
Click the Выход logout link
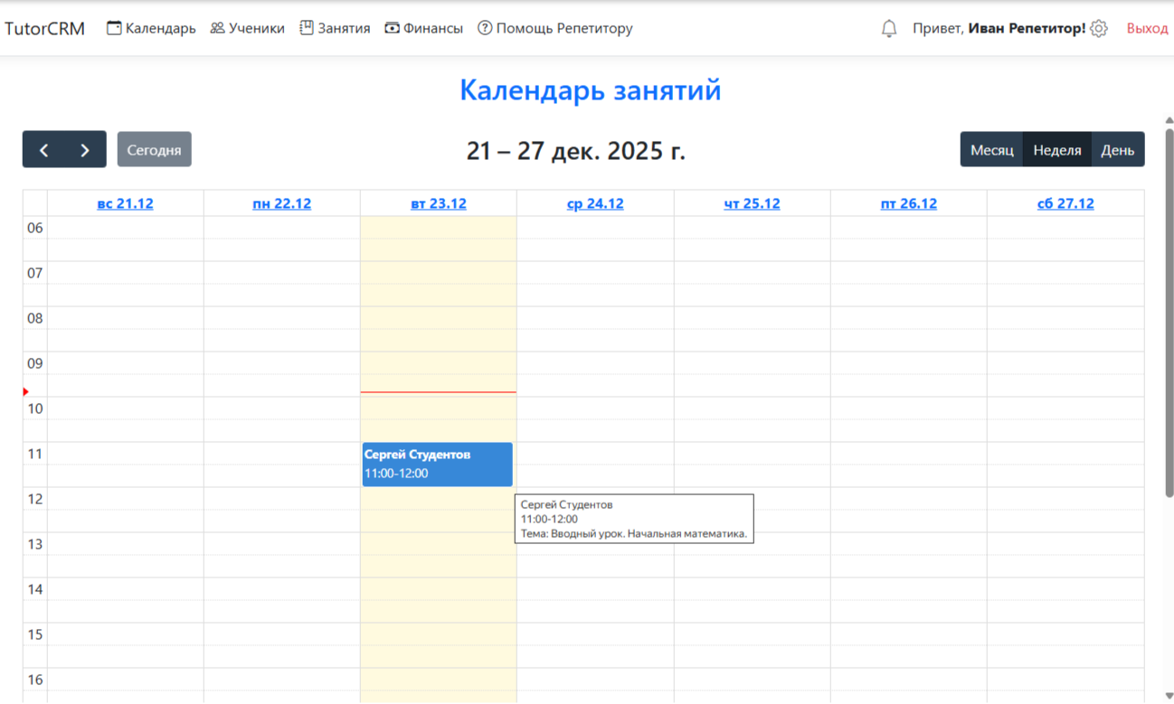click(1147, 28)
